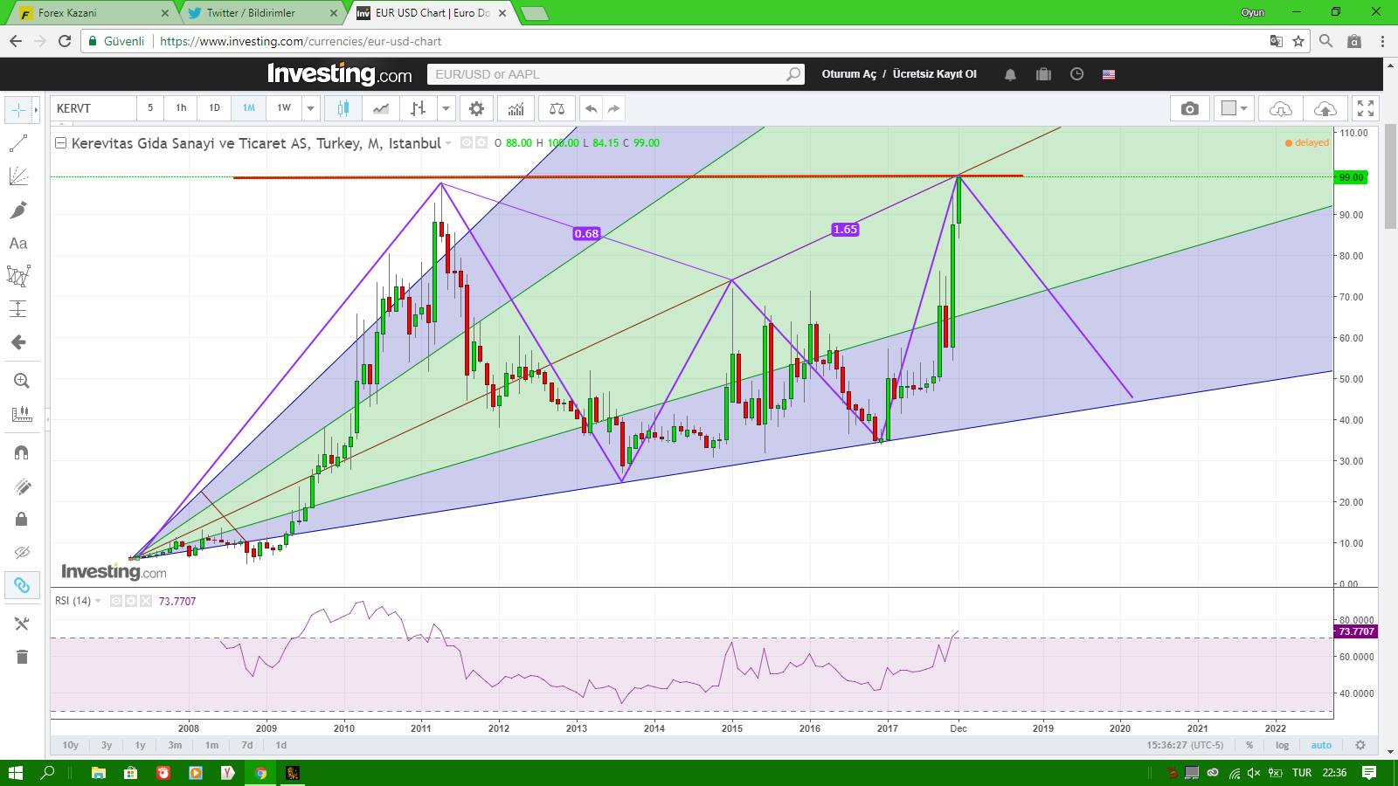The image size is (1398, 786).
Task: Toggle the drawings sync link icon
Action: [22, 585]
